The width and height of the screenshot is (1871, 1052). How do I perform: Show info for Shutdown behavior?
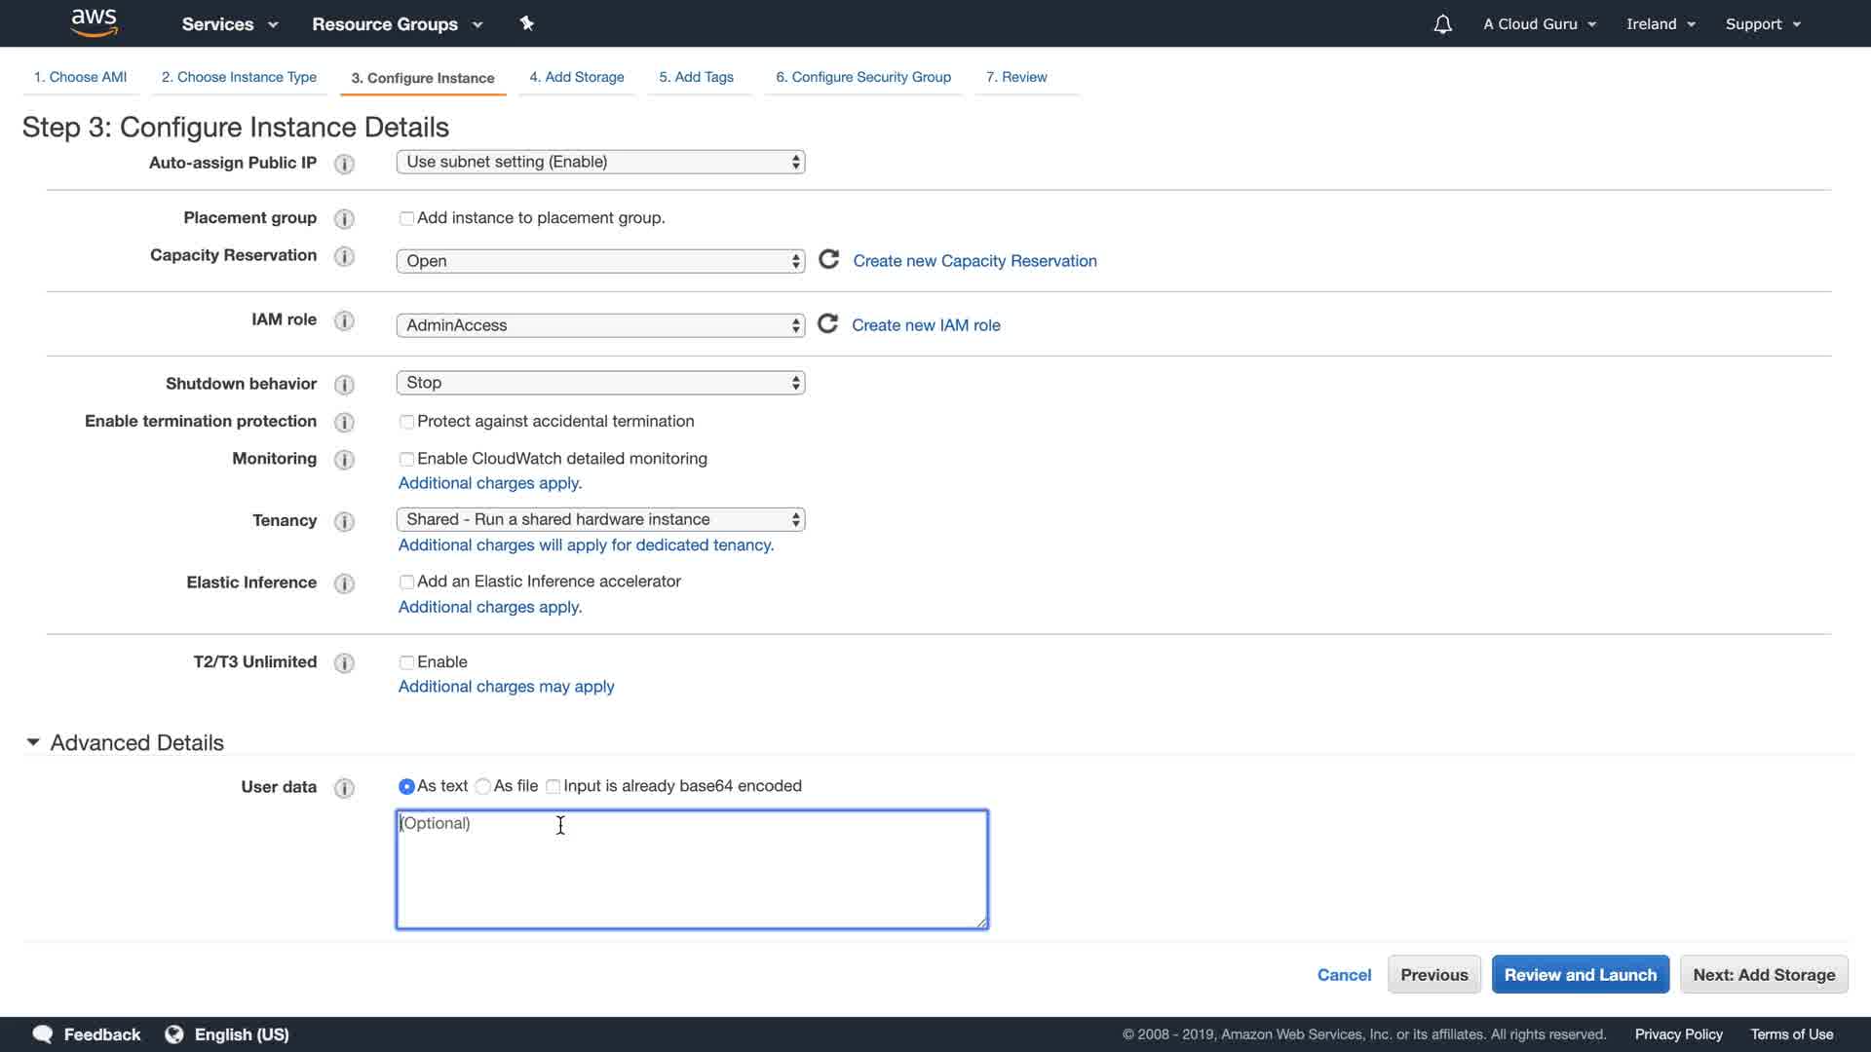point(344,385)
